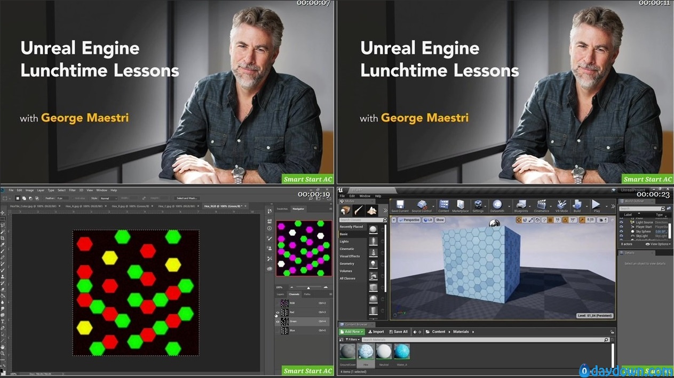Click the Datasmith toolbar icon
674x378 pixels.
pyautogui.click(x=497, y=207)
